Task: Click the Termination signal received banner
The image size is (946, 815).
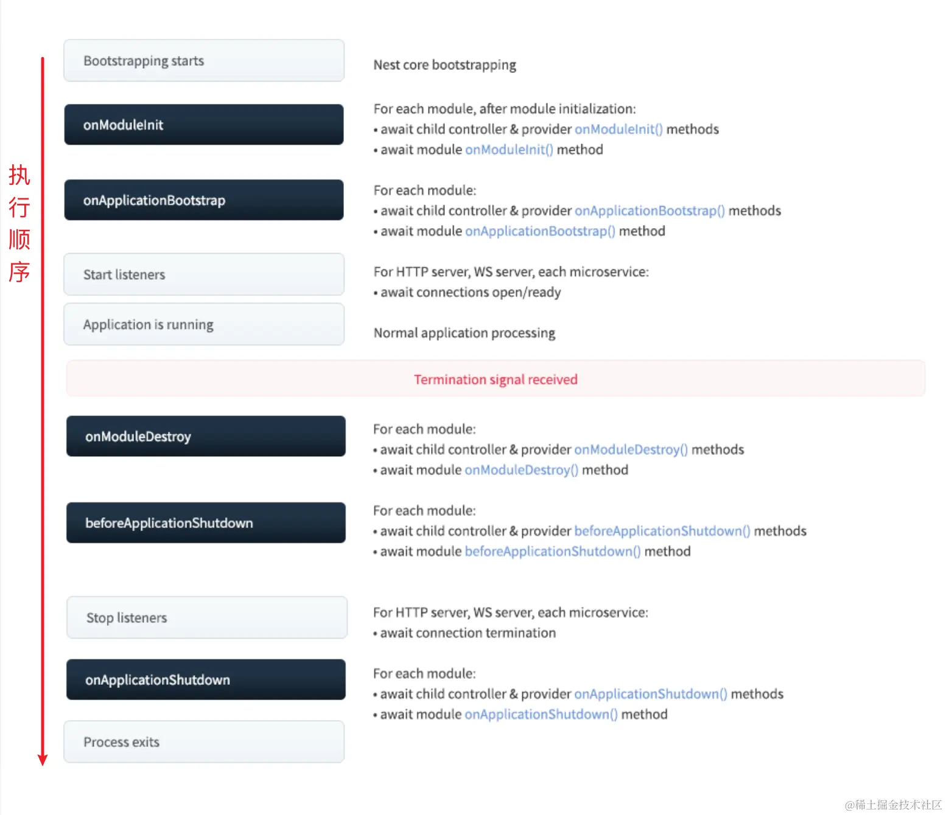Action: [496, 379]
